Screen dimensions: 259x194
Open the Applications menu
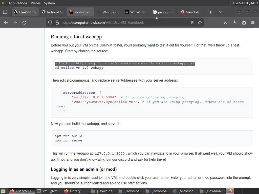(18, 3)
